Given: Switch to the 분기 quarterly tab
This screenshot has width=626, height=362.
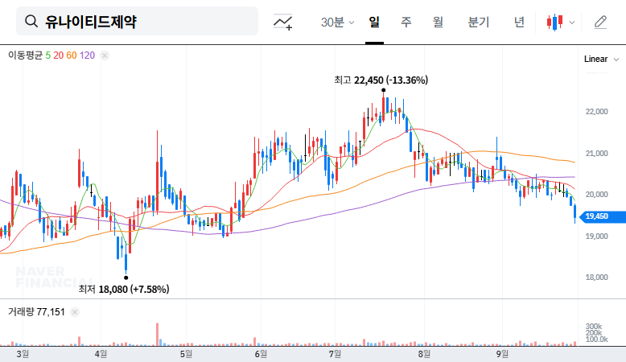Looking at the screenshot, I should (x=478, y=22).
